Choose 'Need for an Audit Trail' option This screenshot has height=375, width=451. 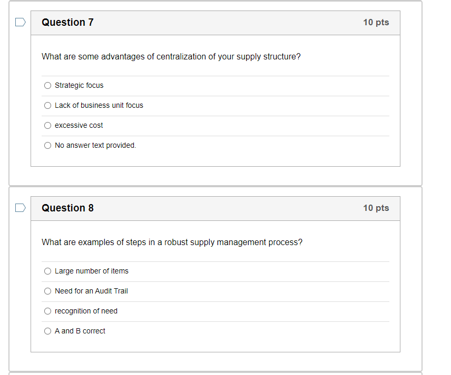(x=48, y=291)
